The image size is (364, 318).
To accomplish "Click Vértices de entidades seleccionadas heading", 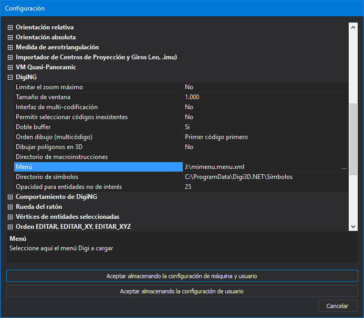I will [x=68, y=217].
